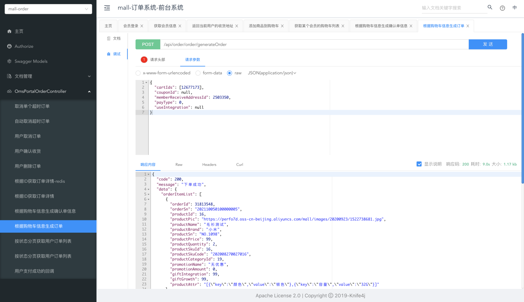Close the 返回当前用户的收货地址 tab

237,26
